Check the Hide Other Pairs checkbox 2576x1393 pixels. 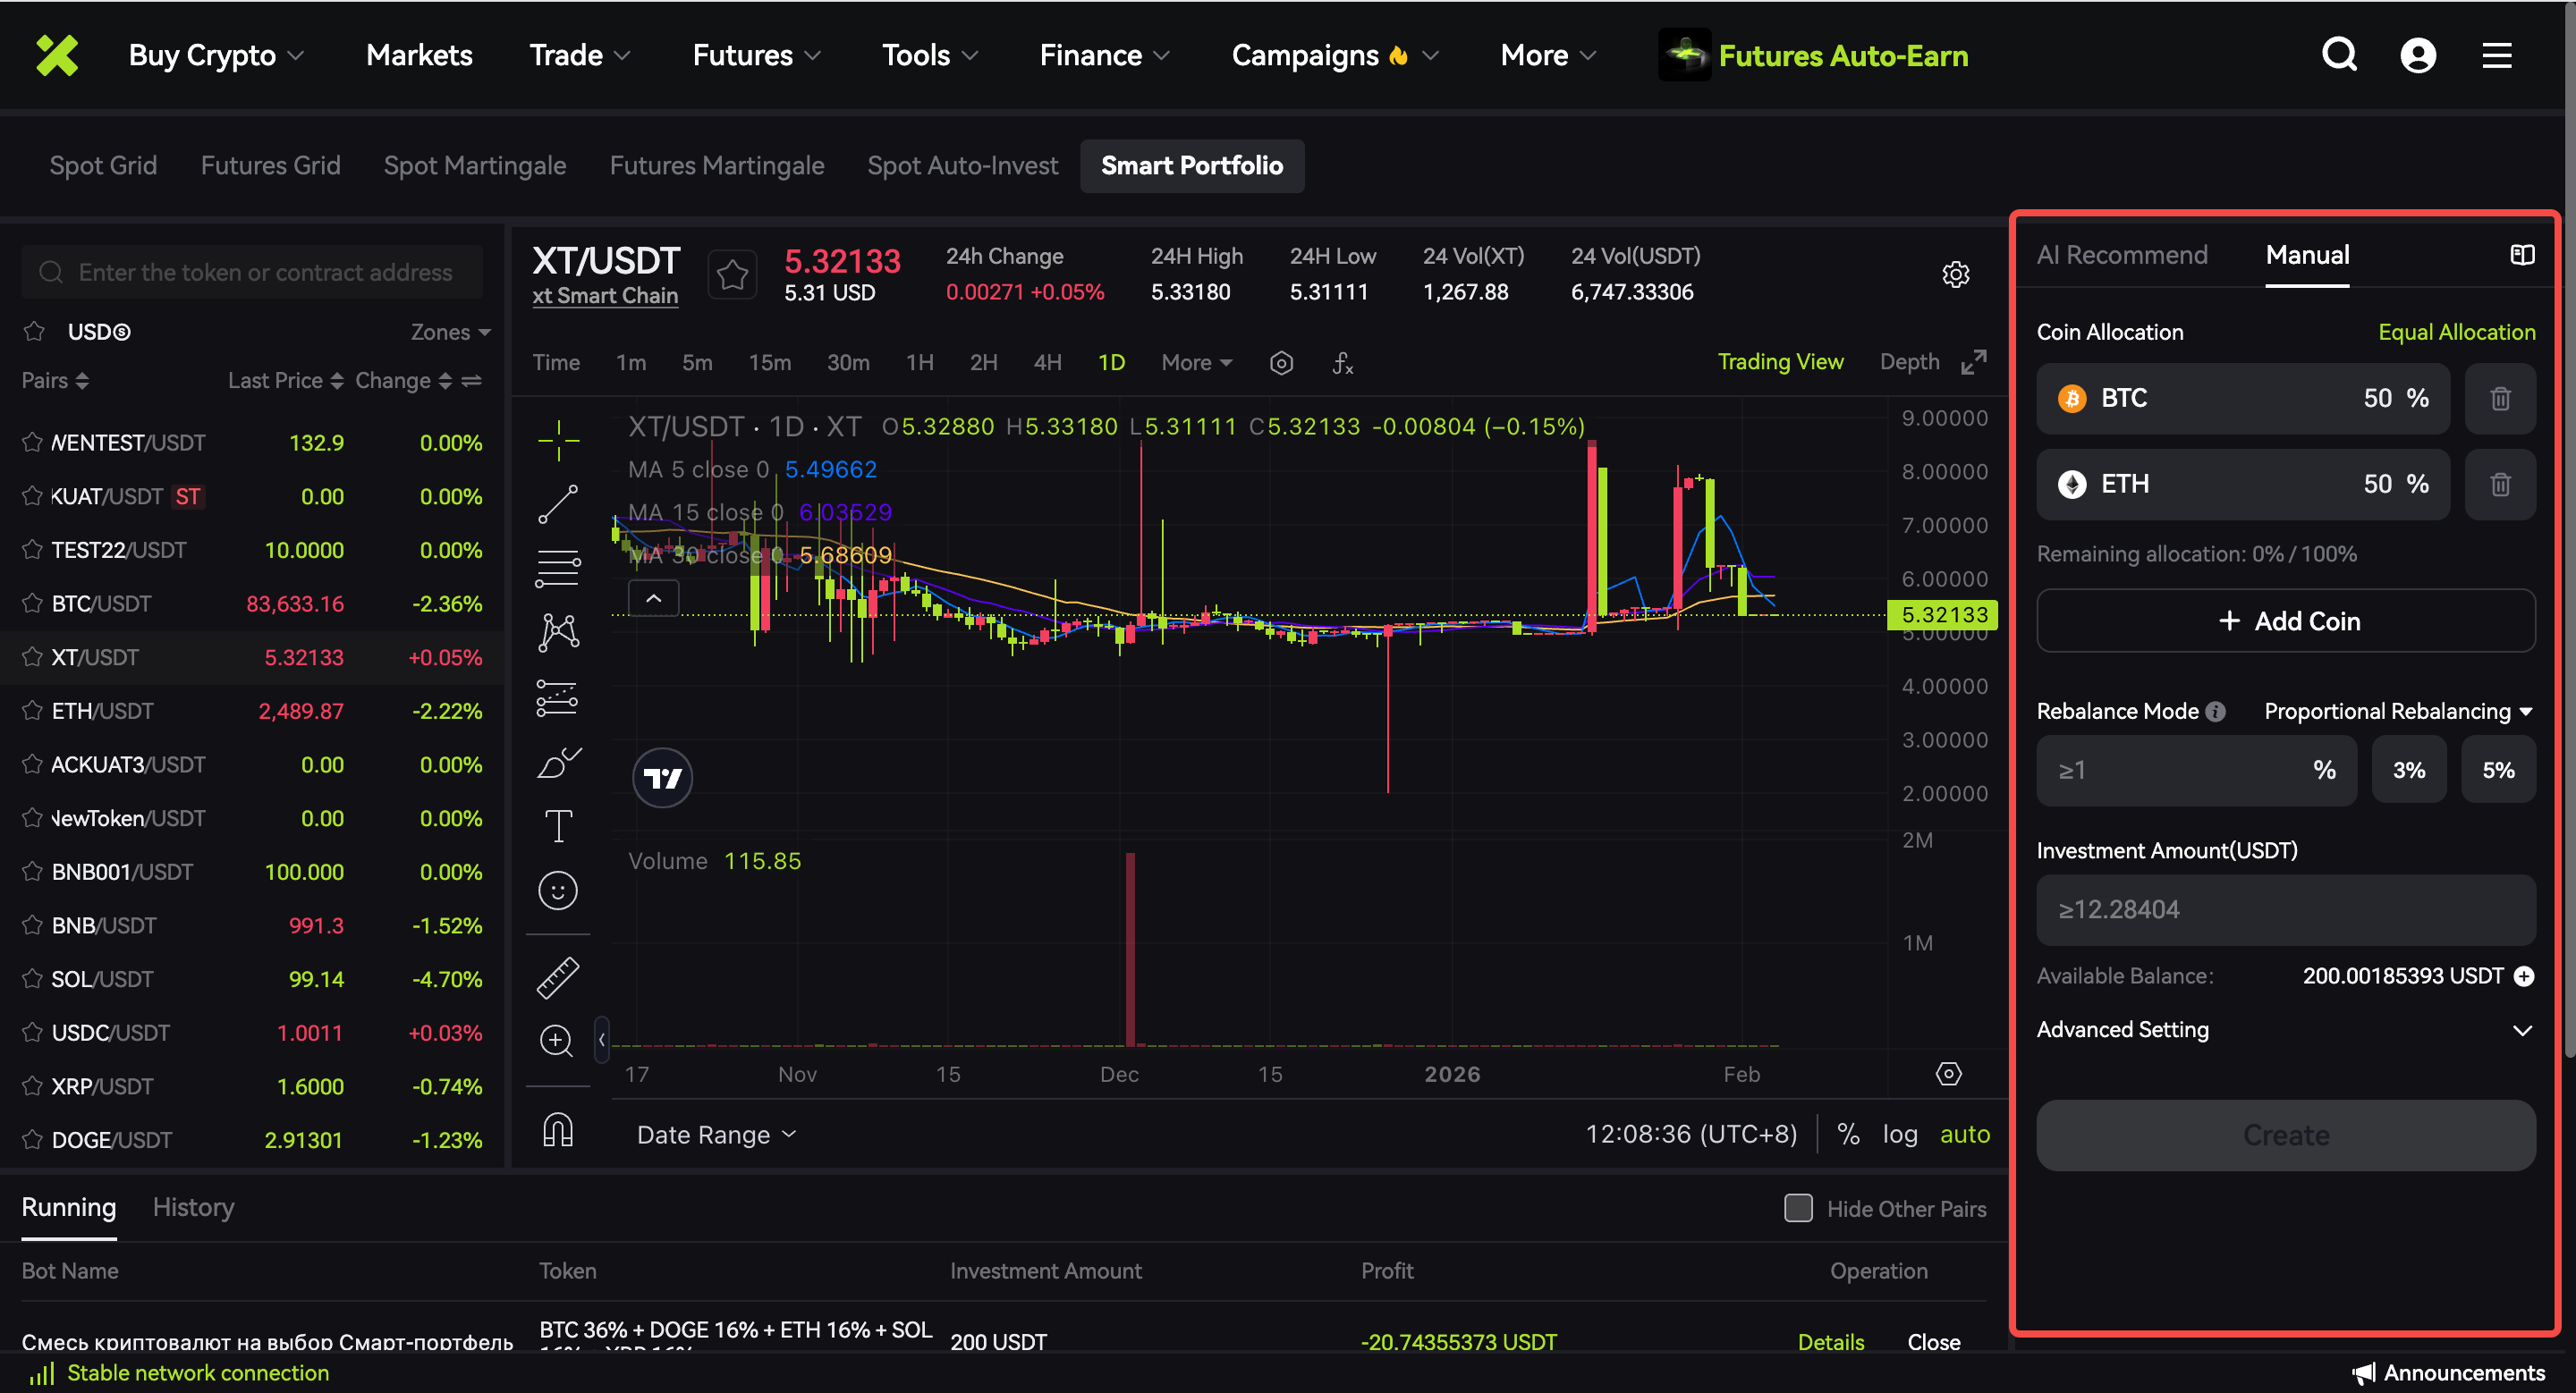click(x=1798, y=1208)
